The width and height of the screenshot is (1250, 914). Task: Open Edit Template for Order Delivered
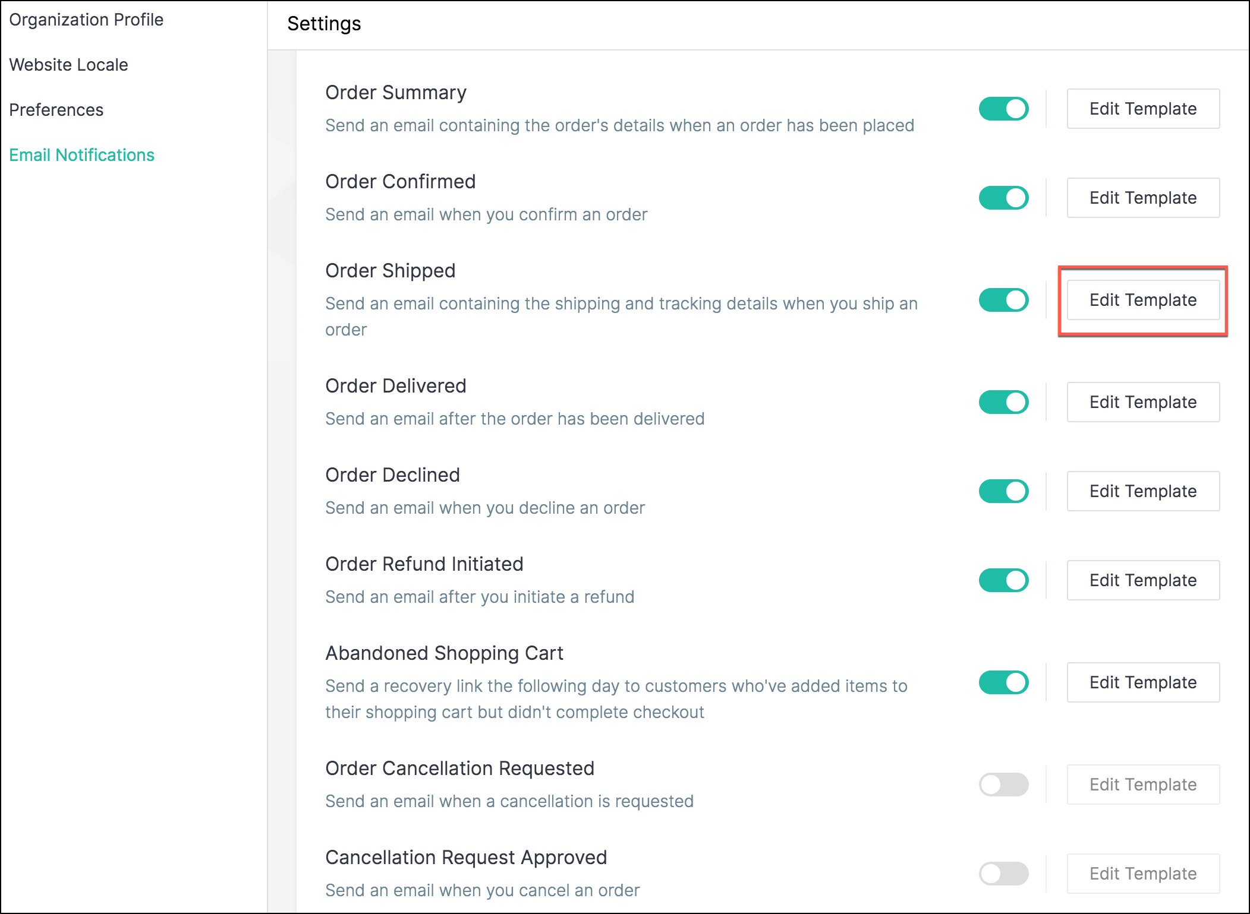(1142, 403)
